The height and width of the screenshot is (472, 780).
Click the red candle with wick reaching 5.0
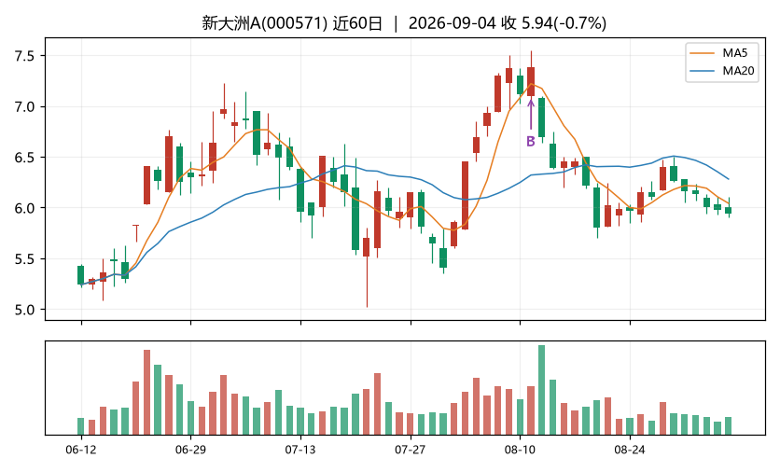(367, 268)
